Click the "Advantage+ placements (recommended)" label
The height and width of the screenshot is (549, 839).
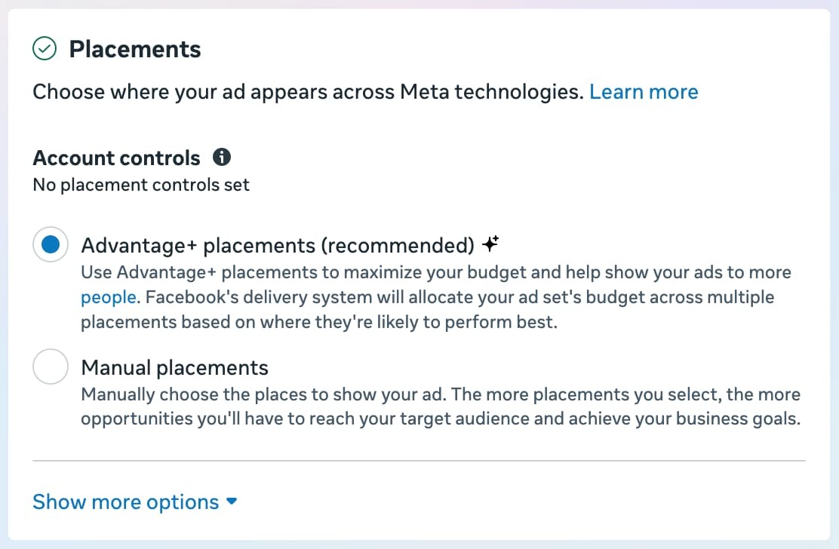click(278, 245)
